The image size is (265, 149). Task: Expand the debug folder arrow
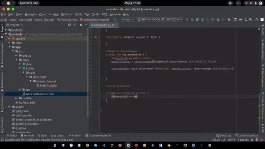pos(17,55)
